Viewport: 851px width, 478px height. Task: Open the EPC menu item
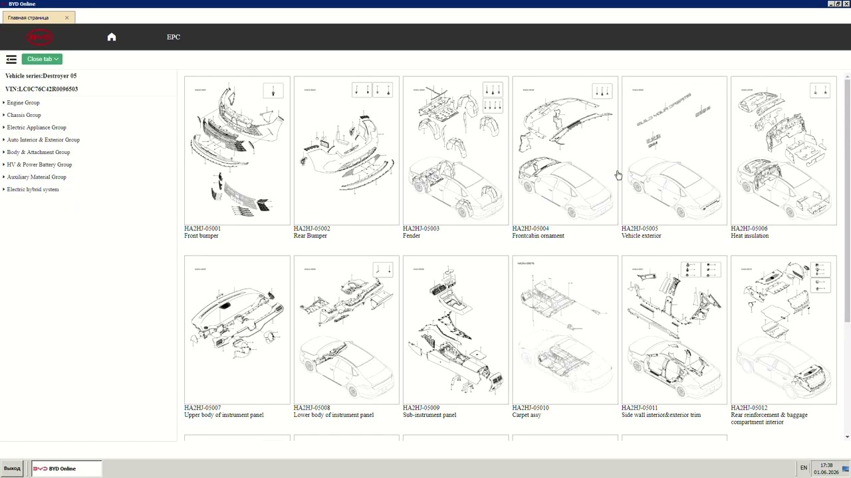coord(174,37)
